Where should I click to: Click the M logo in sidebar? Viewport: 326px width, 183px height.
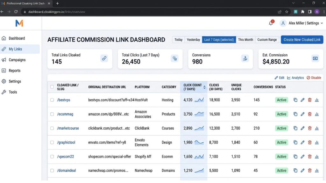[x=19, y=23]
